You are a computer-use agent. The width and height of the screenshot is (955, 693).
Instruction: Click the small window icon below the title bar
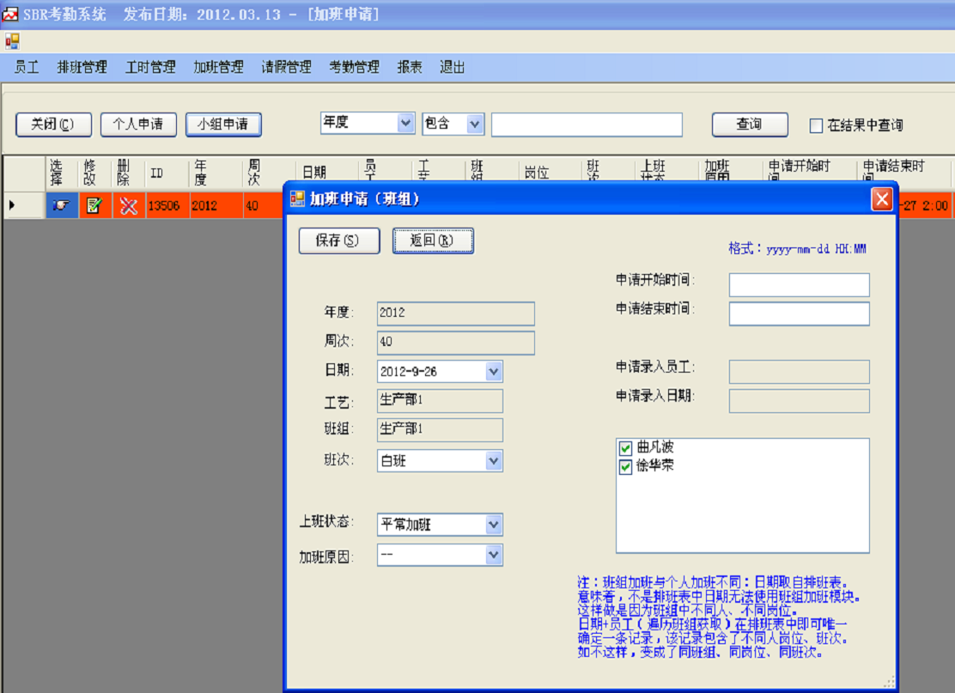[12, 40]
